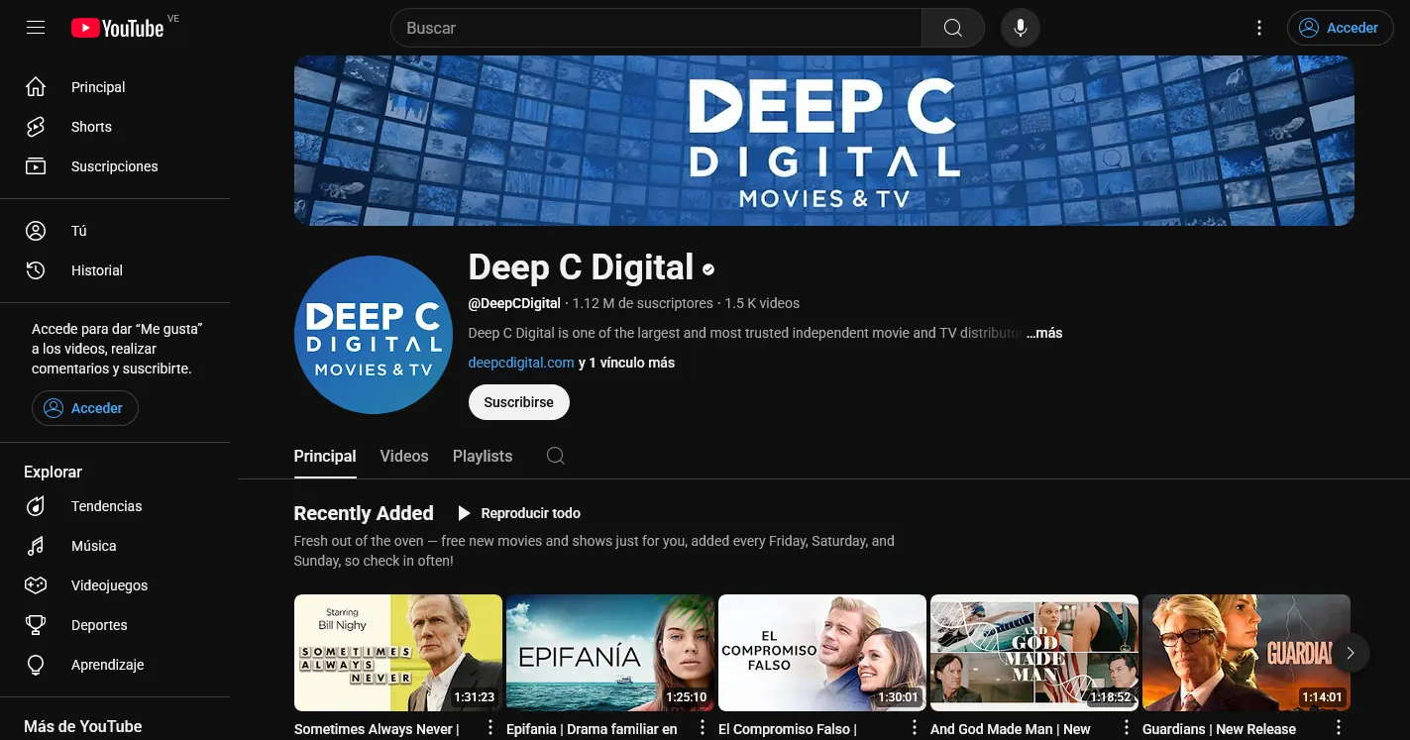Screen dimensions: 1410x740
Task: Click into the Buscar search field
Action: click(x=656, y=28)
